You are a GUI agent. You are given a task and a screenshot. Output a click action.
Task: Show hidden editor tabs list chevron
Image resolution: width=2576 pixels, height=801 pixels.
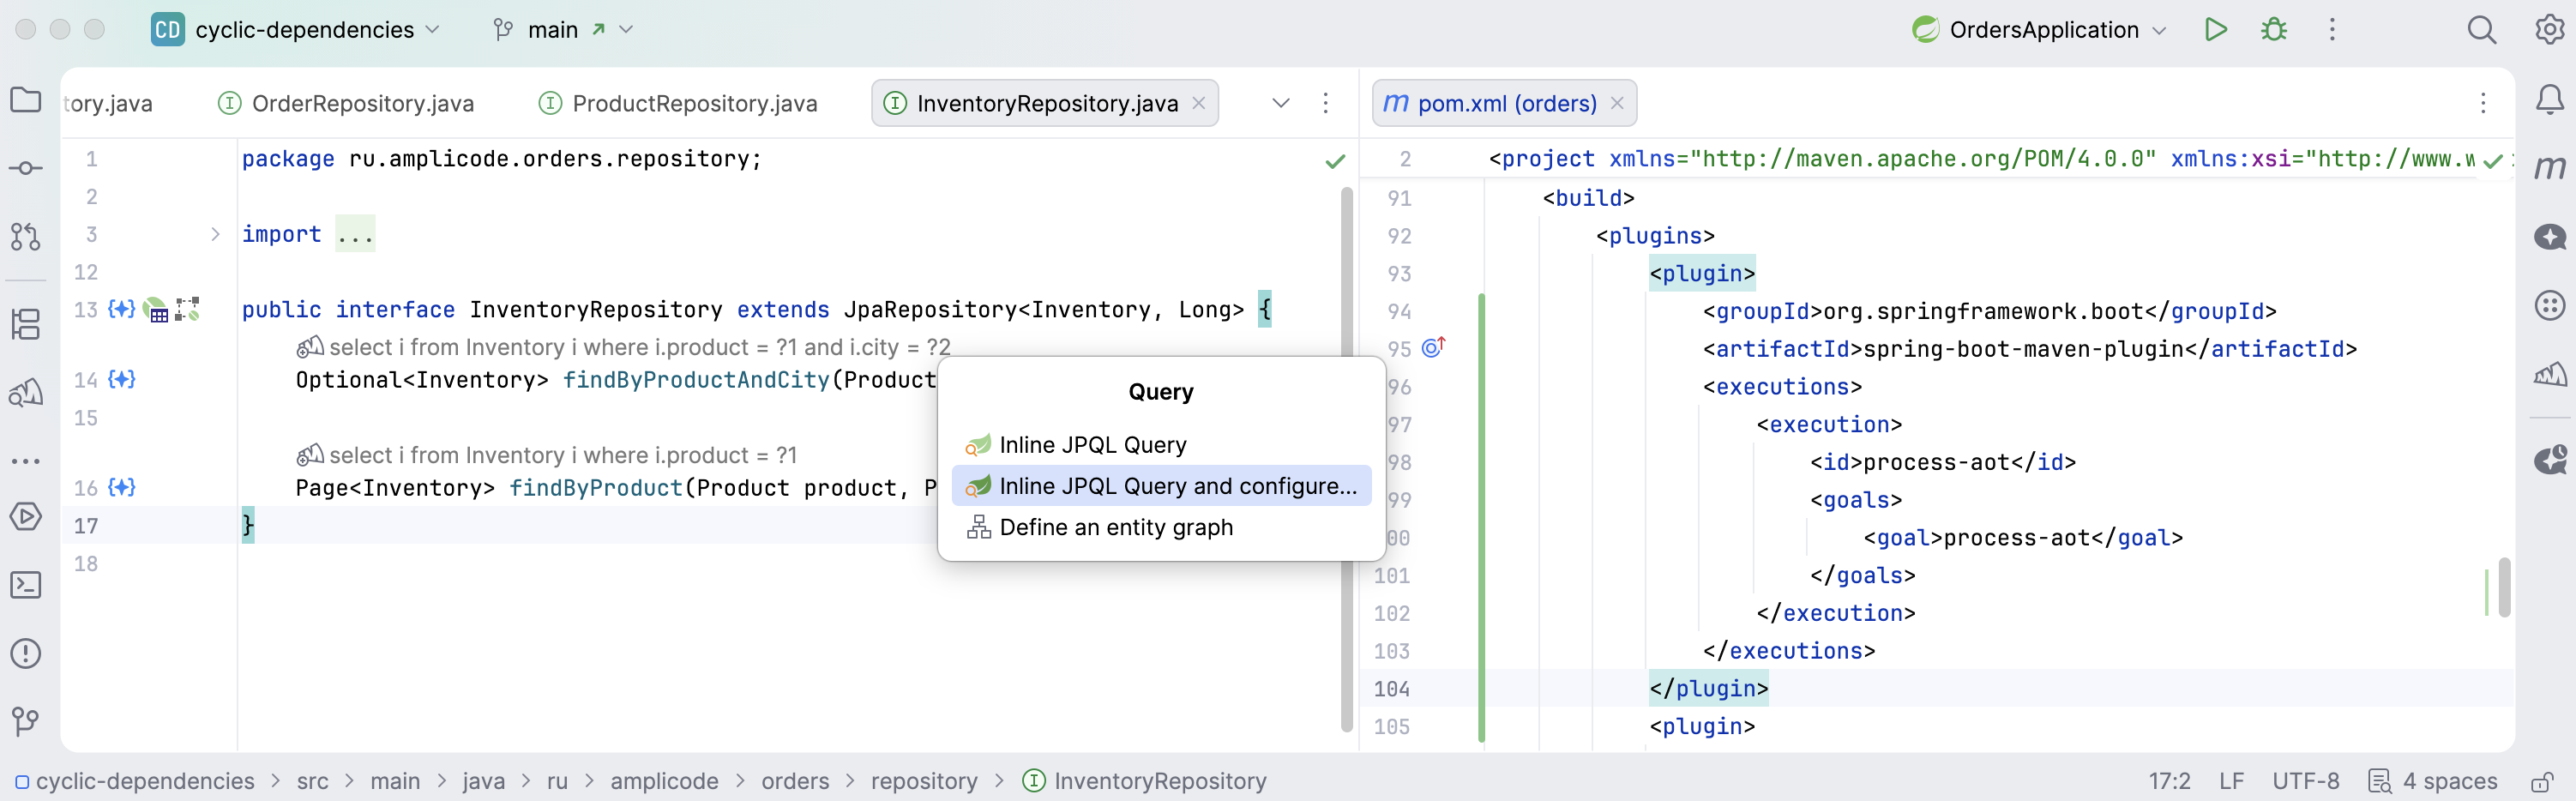1280,103
